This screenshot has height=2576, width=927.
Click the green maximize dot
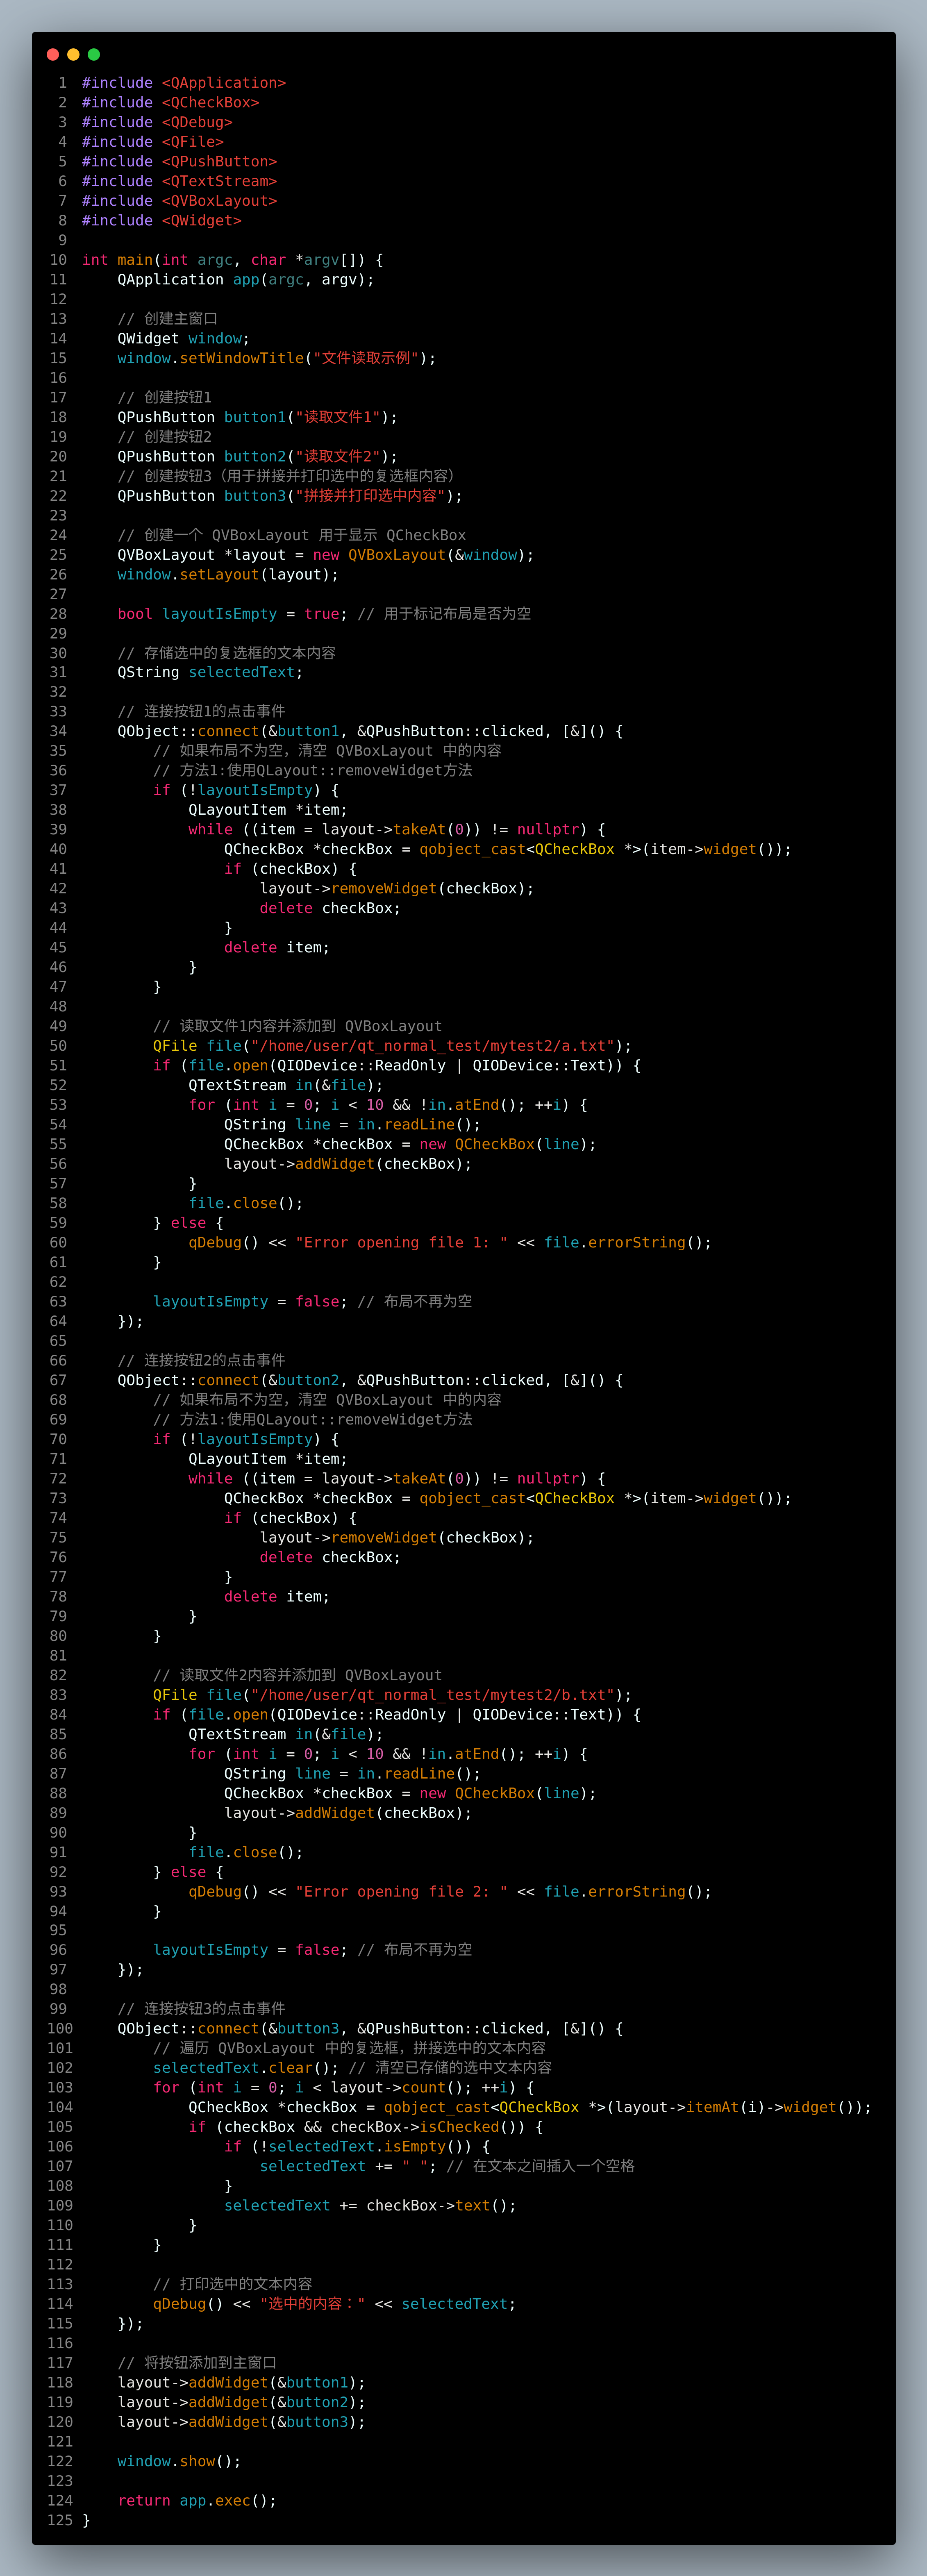94,55
